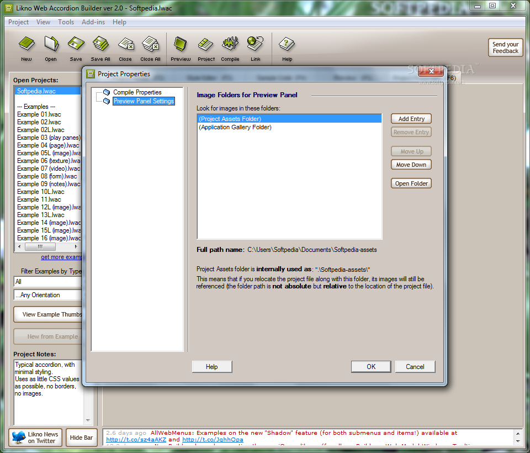Select Example 02.lwac in the list

pyautogui.click(x=48, y=122)
